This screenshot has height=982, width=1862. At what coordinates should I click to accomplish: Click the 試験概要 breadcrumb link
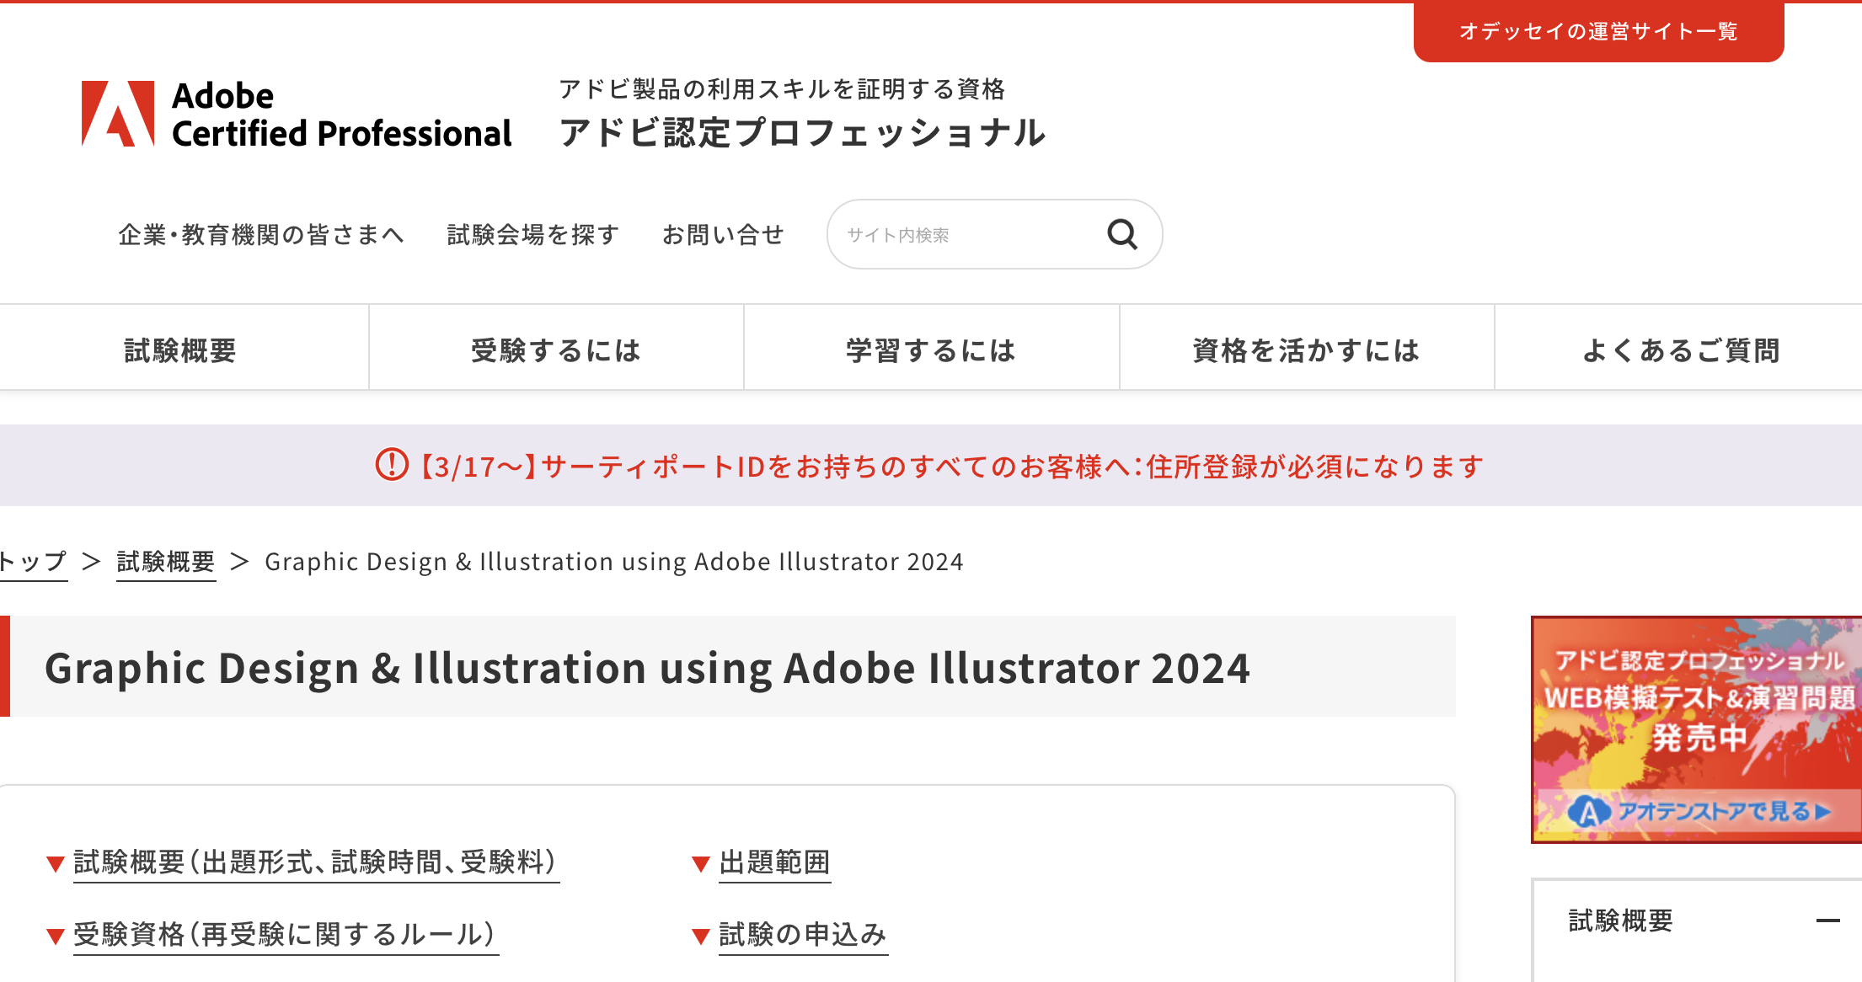pyautogui.click(x=166, y=562)
